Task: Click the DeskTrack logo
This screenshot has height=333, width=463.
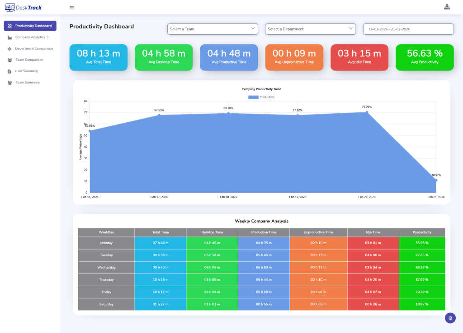Action: click(23, 7)
